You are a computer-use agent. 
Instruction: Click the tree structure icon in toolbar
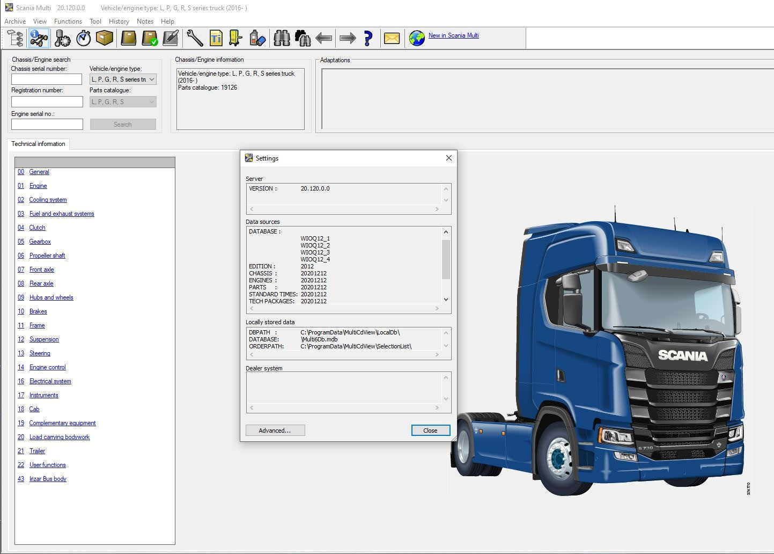pyautogui.click(x=16, y=38)
